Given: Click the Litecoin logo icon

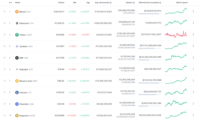Looking at the screenshot, I should click(x=17, y=92).
